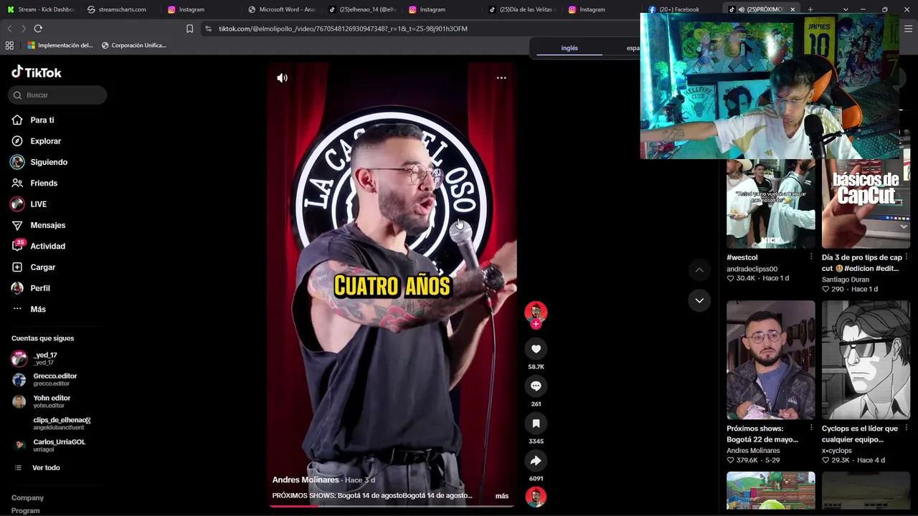Screen dimensions: 918x516
Task: Click the Program footer link
Action: tap(25, 511)
